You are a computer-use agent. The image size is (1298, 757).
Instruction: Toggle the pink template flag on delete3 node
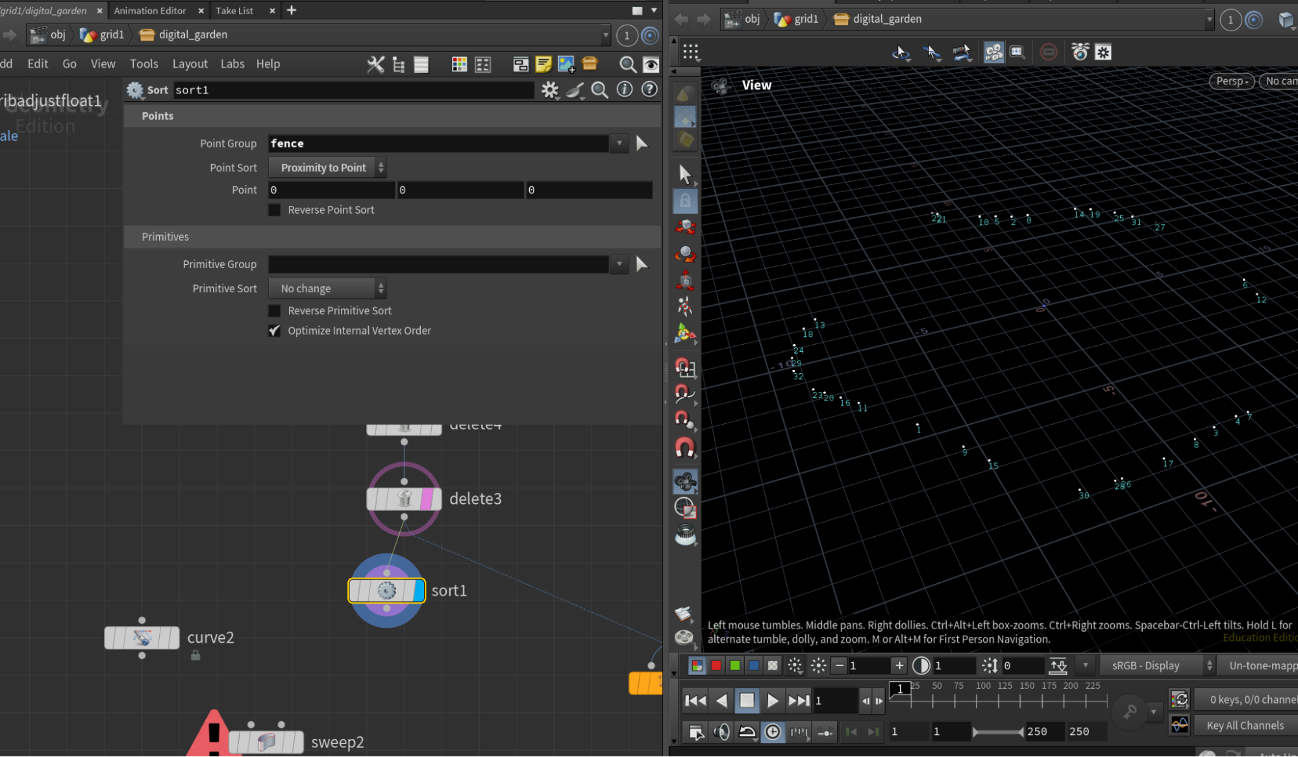click(427, 499)
